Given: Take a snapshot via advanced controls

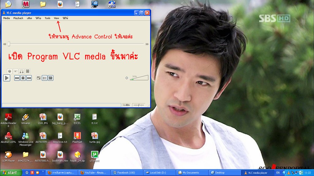Looking at the screenshot, I should click(16, 71).
